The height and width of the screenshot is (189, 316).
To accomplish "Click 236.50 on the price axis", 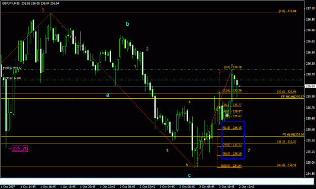I will 310,53.
